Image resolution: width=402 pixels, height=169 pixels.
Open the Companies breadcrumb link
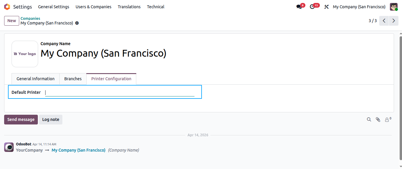point(30,18)
